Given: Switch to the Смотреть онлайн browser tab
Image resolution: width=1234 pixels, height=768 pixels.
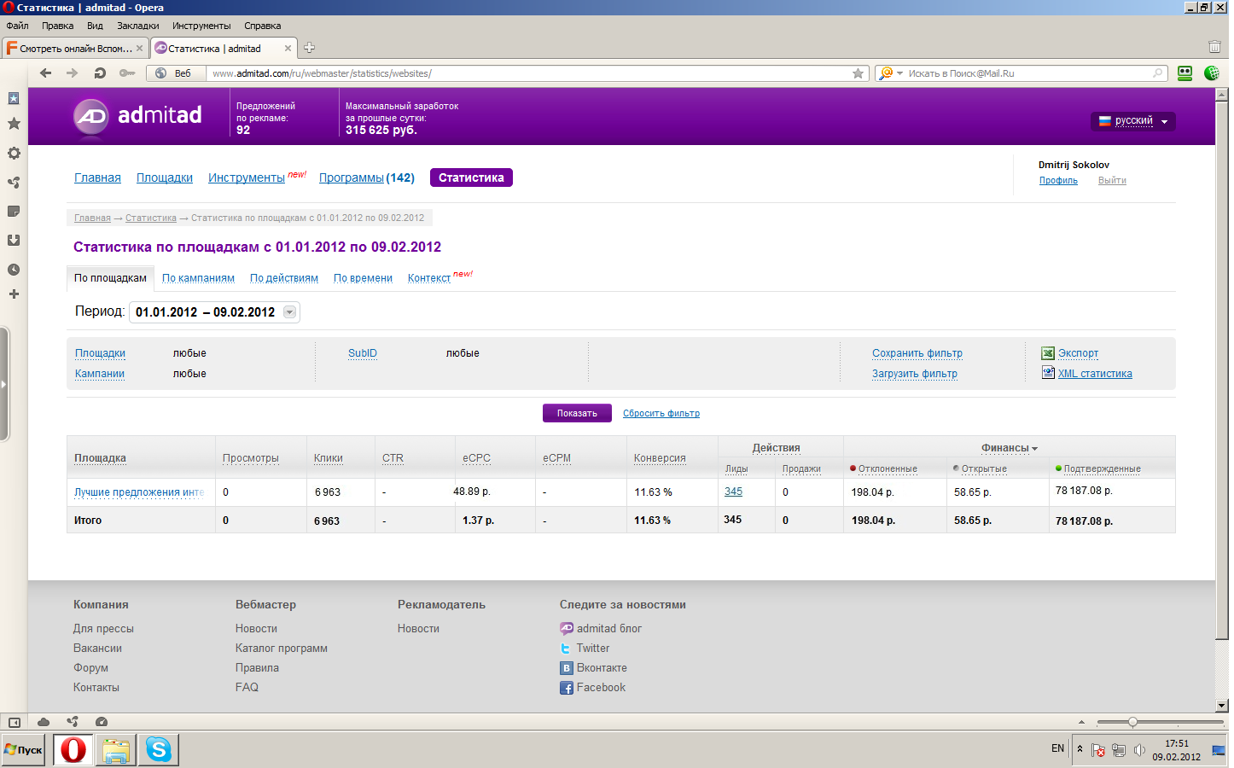Looking at the screenshot, I should coord(75,49).
